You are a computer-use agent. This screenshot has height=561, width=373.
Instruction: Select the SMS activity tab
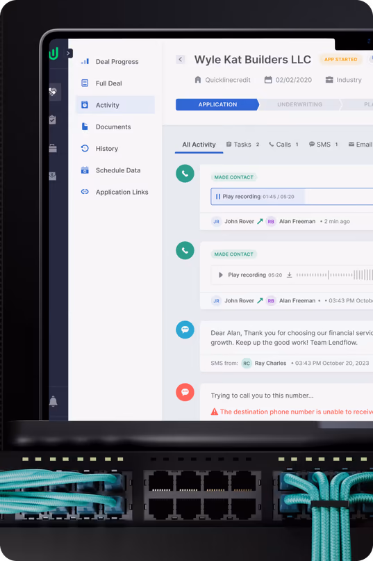coord(323,145)
